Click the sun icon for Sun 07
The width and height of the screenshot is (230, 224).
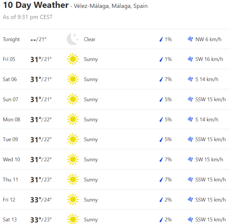[72, 99]
